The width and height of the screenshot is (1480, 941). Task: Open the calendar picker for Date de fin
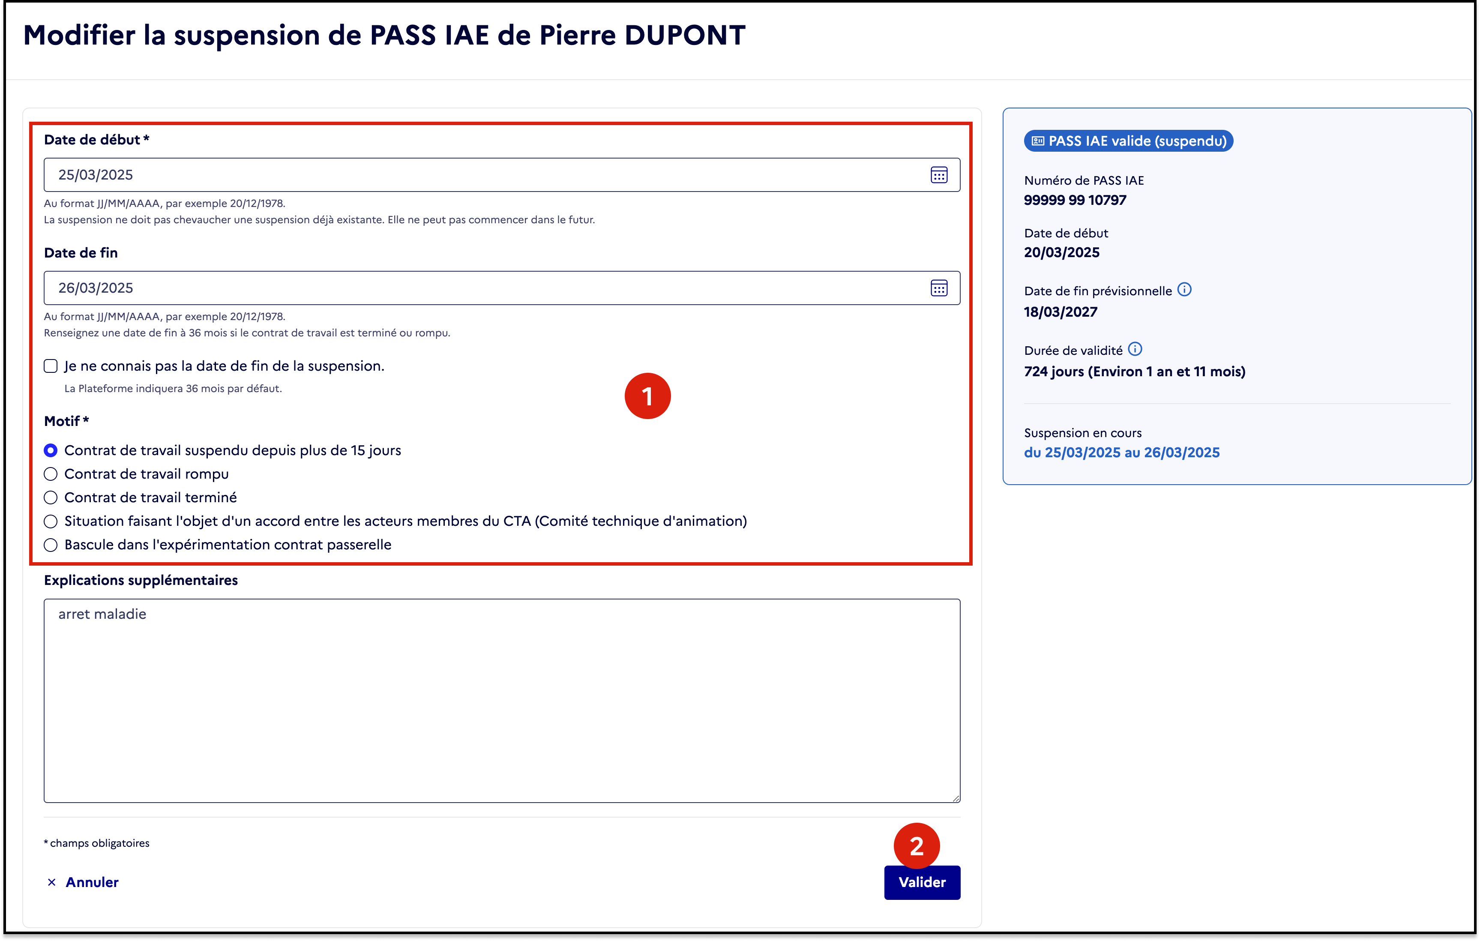click(938, 288)
